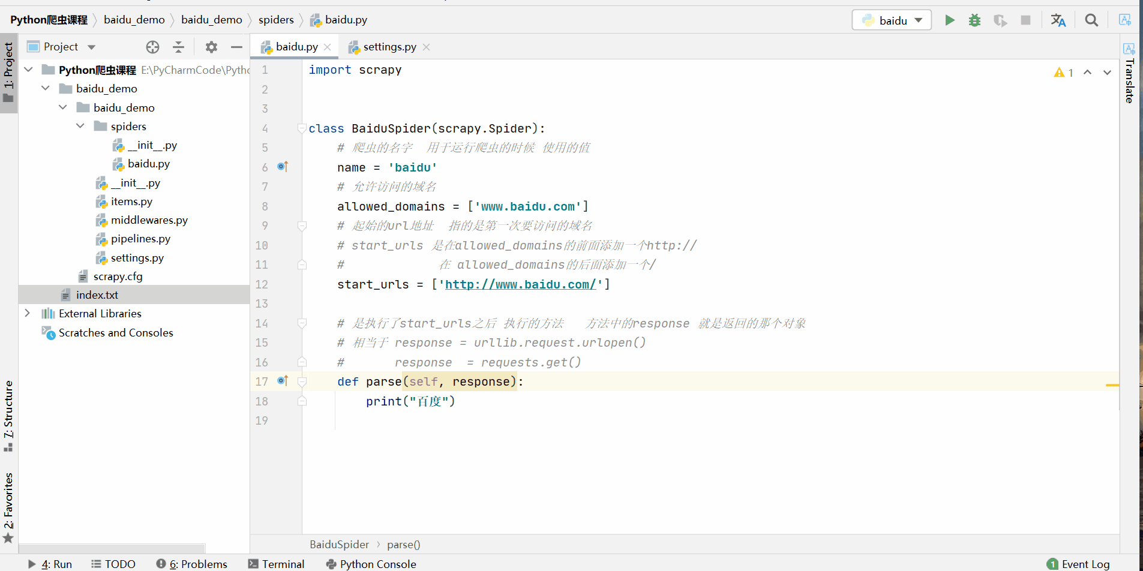Open the Python Console tool window
This screenshot has height=571, width=1143.
click(371, 564)
